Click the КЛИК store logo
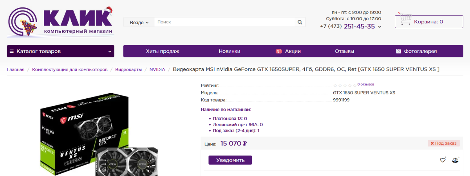This screenshot has height=176, width=470. point(61,21)
